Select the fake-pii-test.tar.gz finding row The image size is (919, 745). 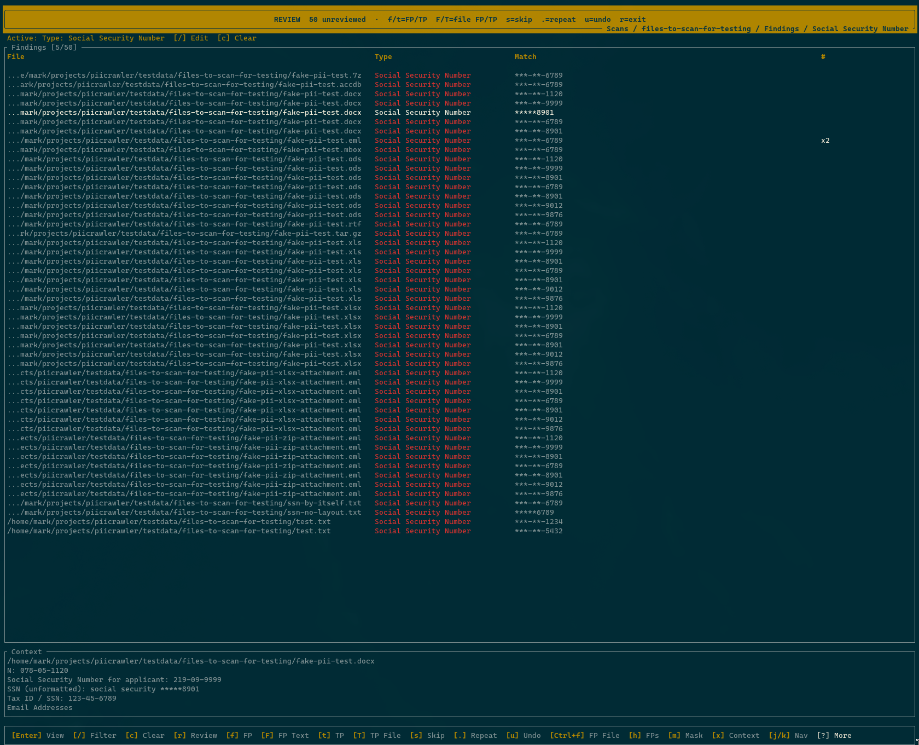tap(460, 234)
